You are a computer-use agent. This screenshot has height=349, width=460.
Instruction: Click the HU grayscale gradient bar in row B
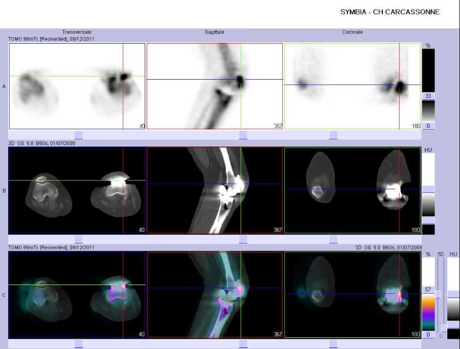point(428,205)
